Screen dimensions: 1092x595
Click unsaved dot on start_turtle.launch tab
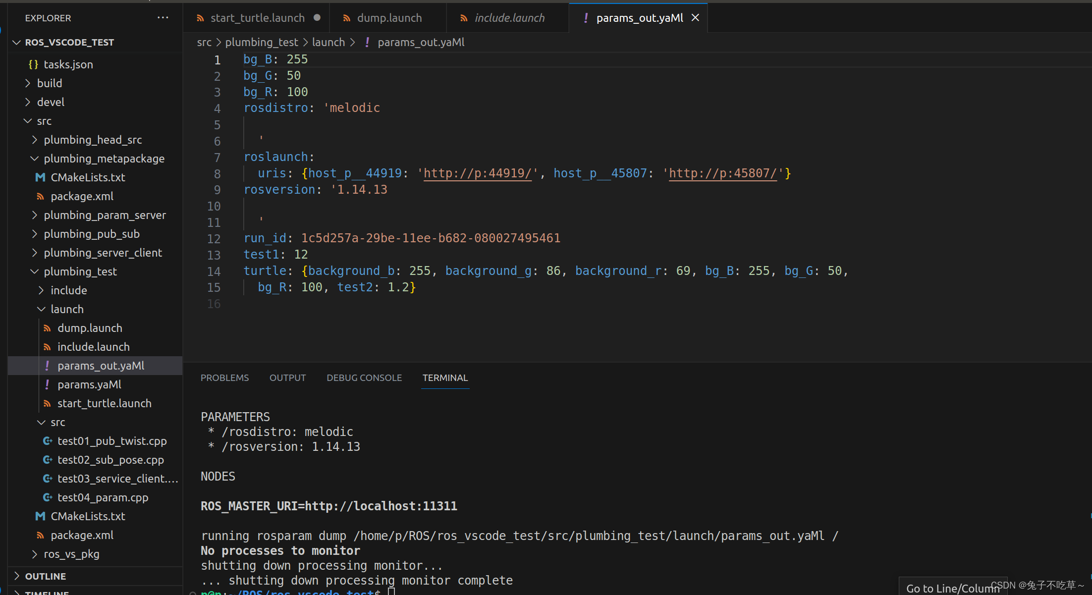(317, 18)
